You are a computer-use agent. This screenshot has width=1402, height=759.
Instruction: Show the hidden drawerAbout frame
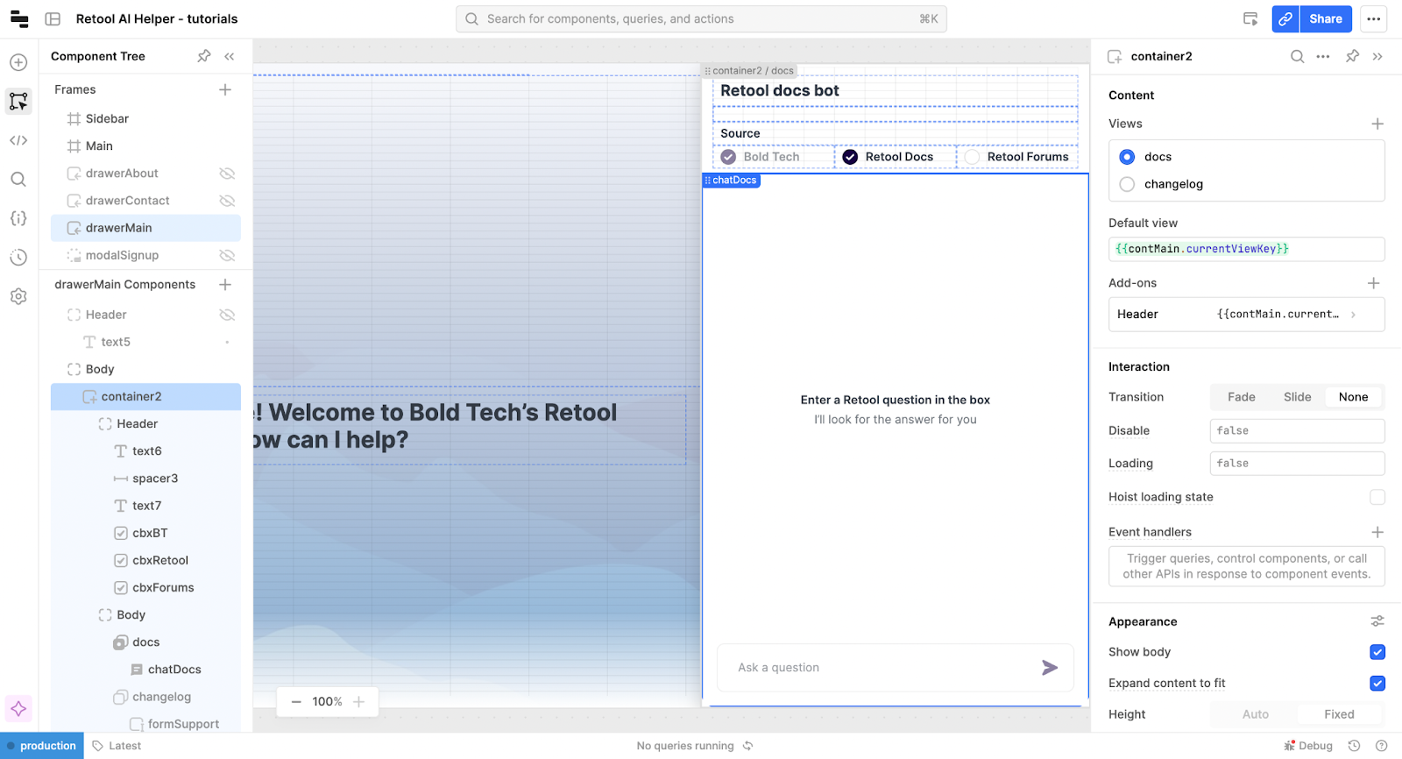[227, 174]
